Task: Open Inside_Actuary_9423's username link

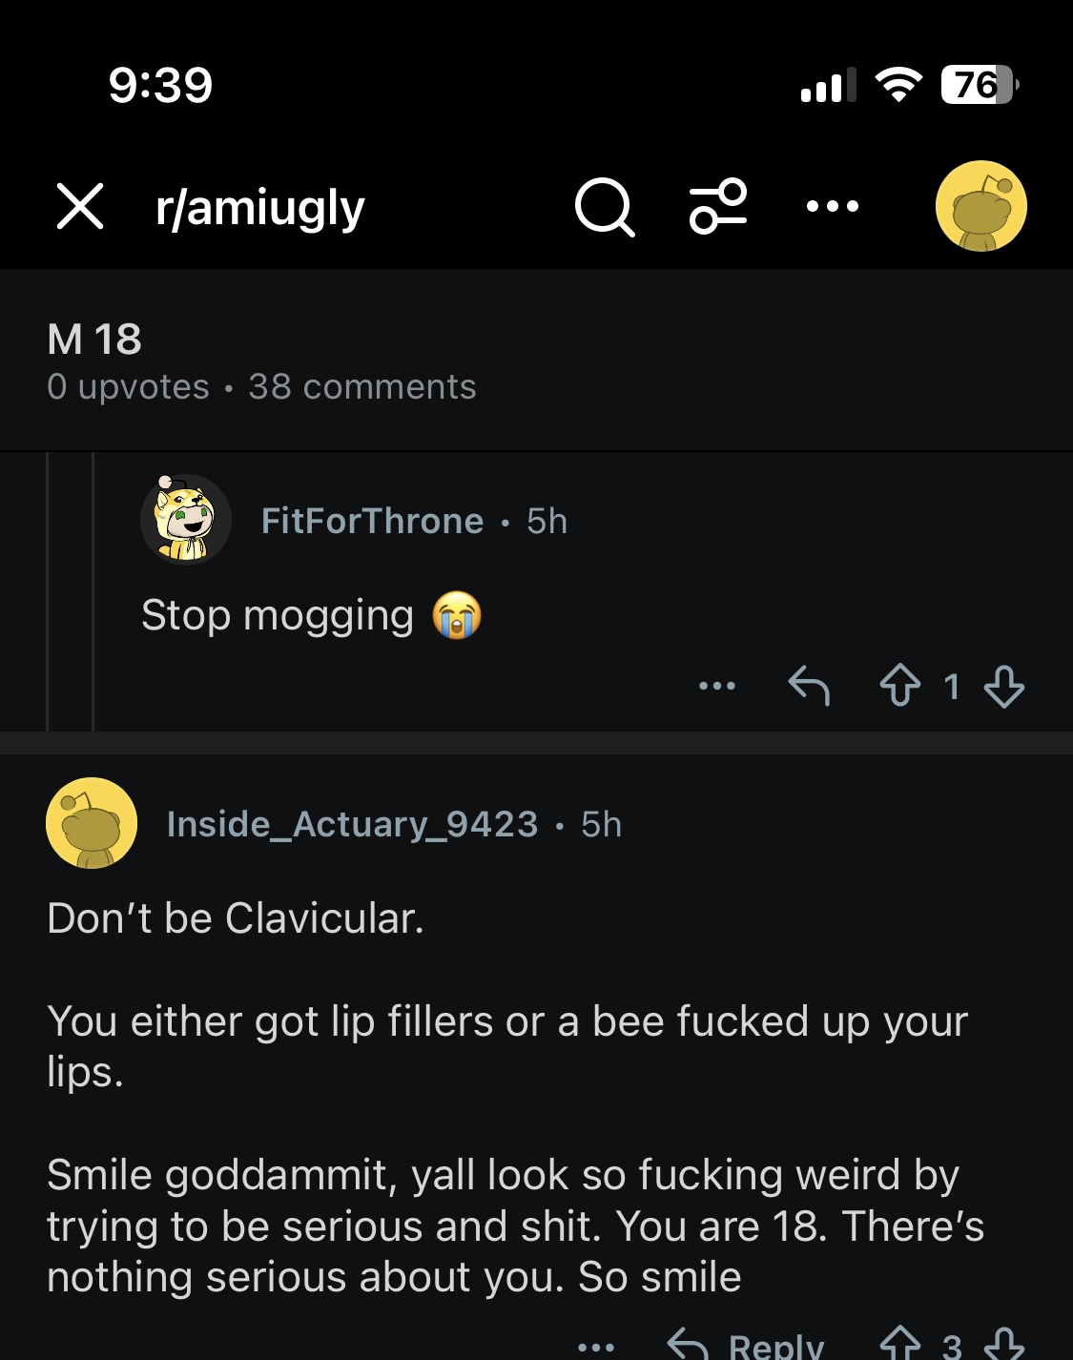Action: pos(352,824)
